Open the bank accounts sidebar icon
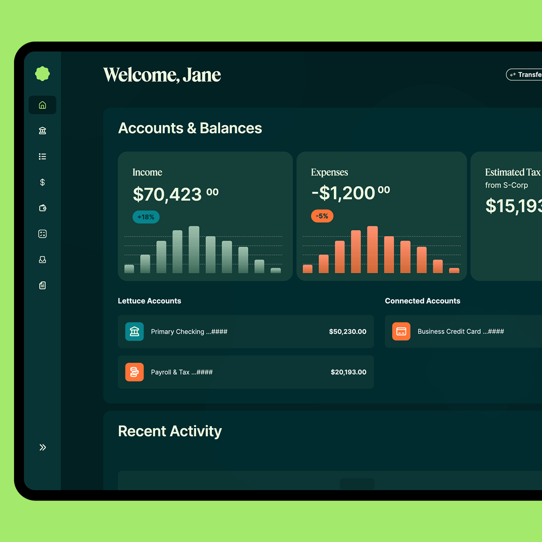This screenshot has height=542, width=542. [42, 131]
